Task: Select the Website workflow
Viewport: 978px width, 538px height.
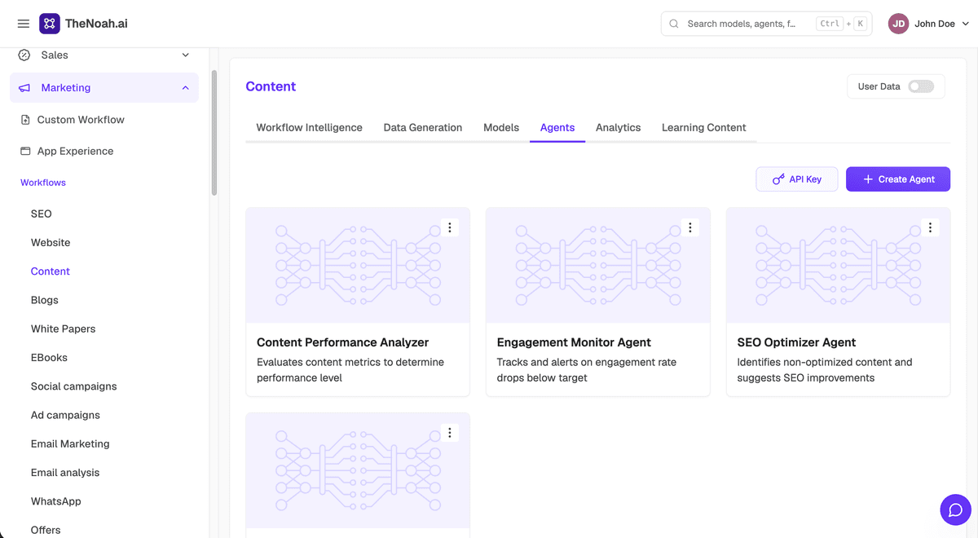Action: [x=51, y=242]
